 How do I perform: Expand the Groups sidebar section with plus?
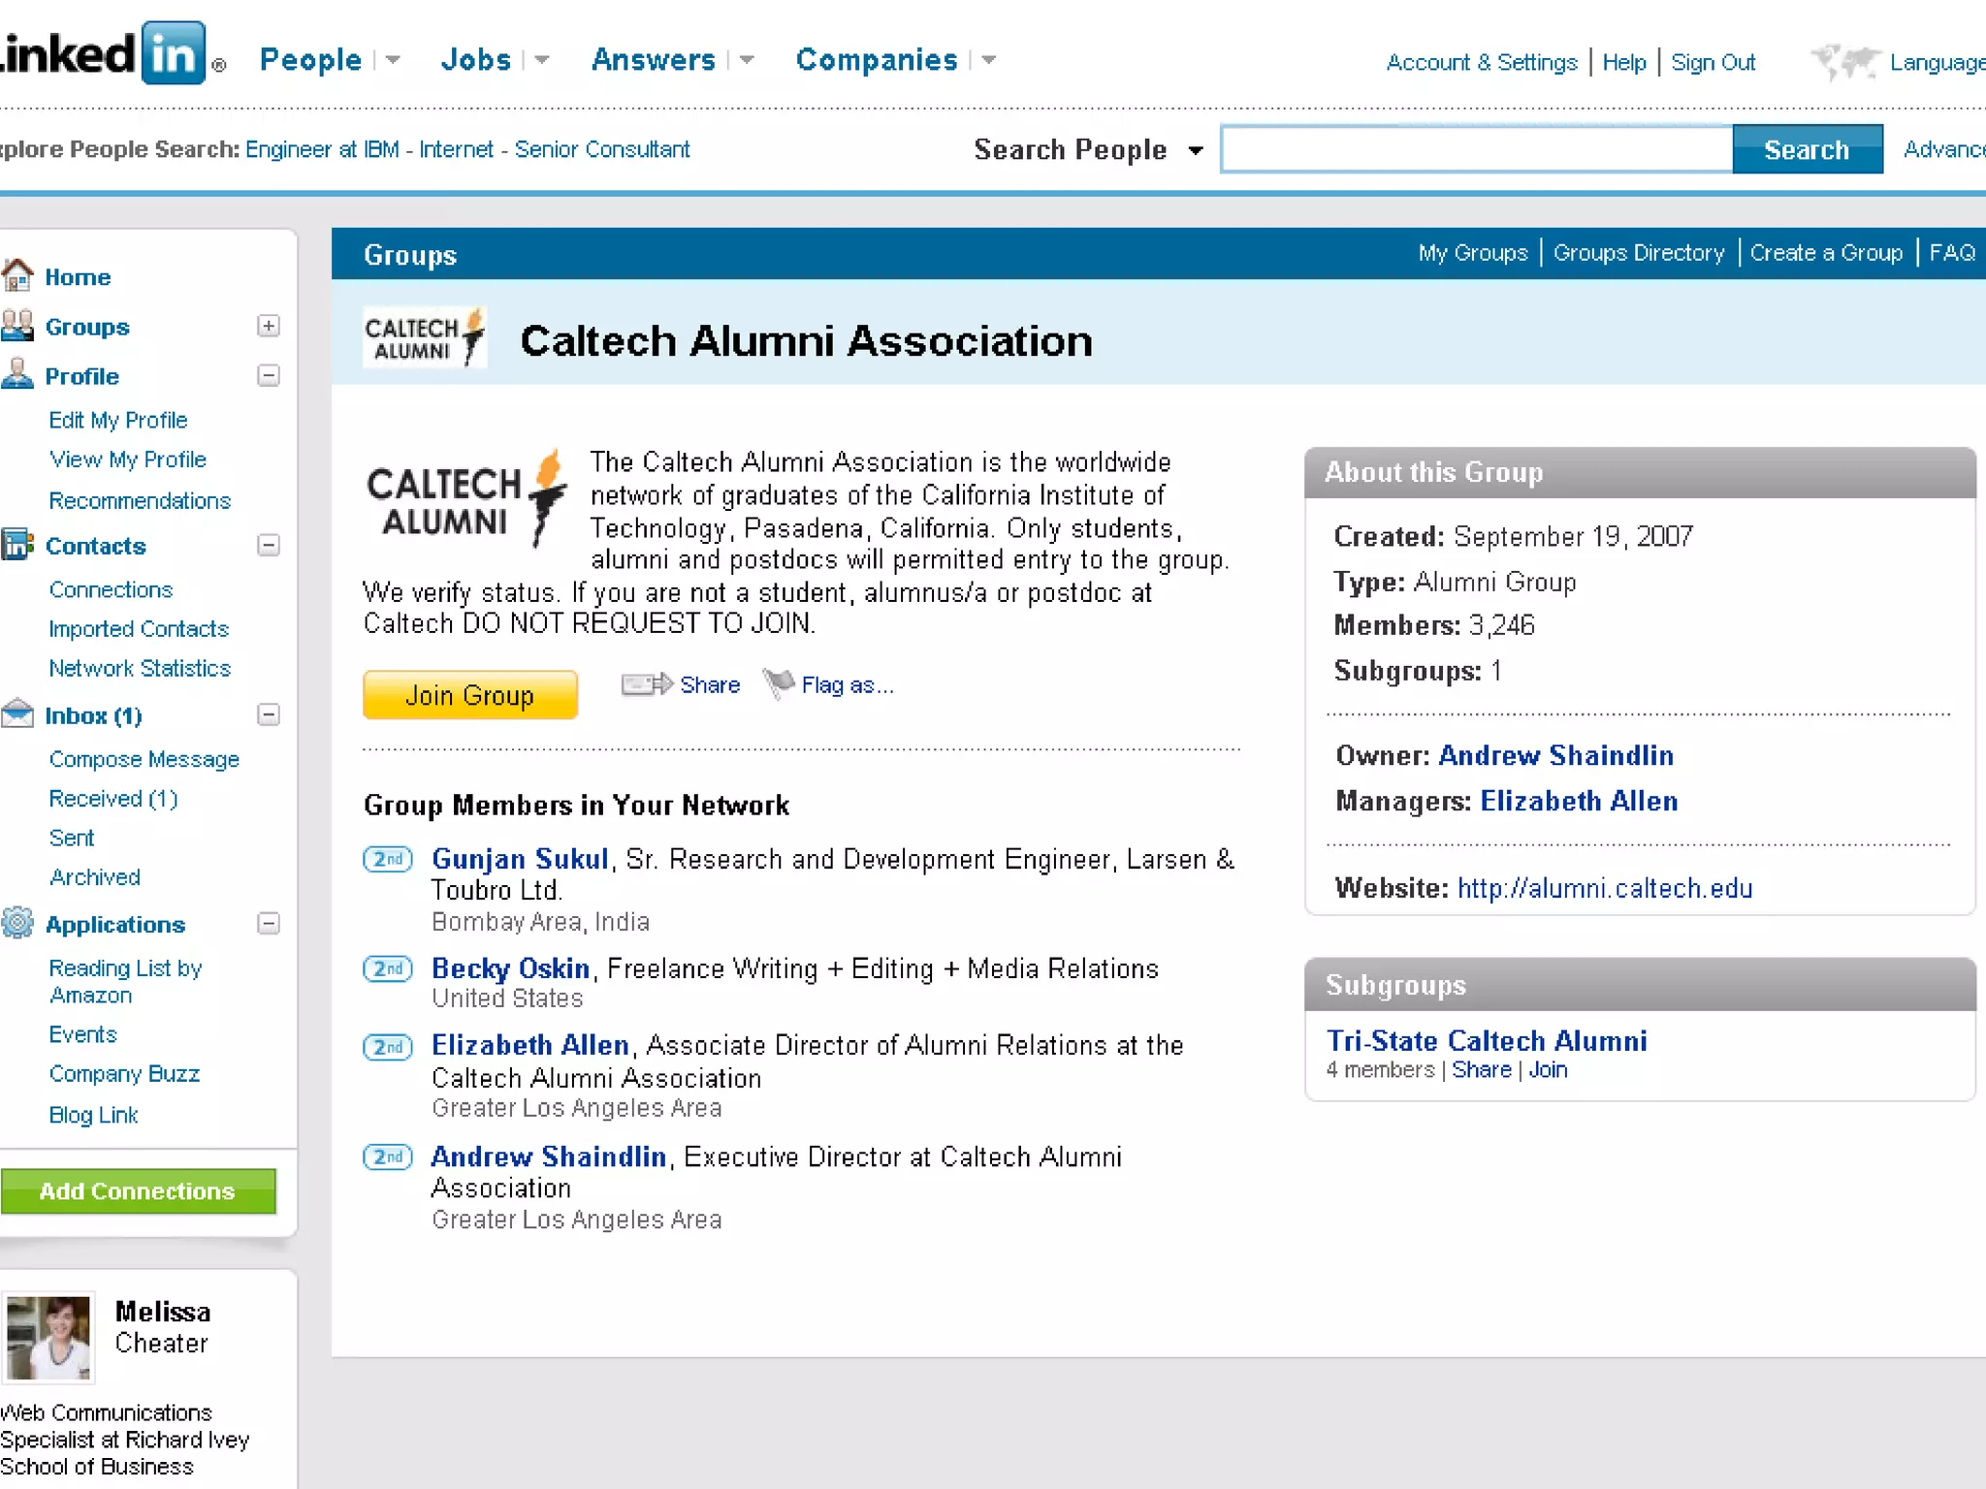click(269, 326)
